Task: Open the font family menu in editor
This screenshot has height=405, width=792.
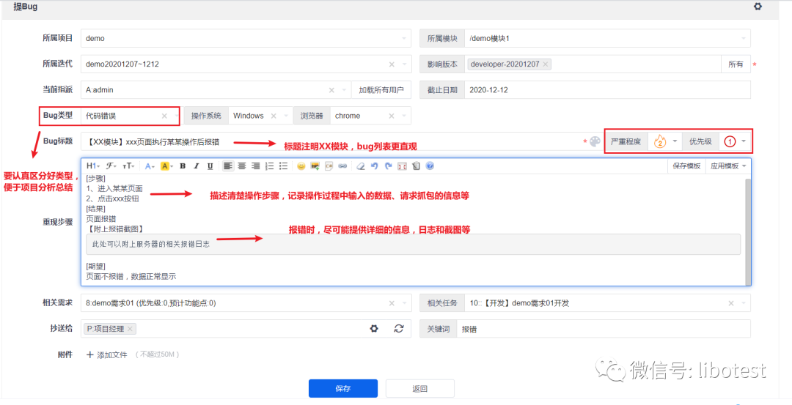Action: tap(110, 166)
